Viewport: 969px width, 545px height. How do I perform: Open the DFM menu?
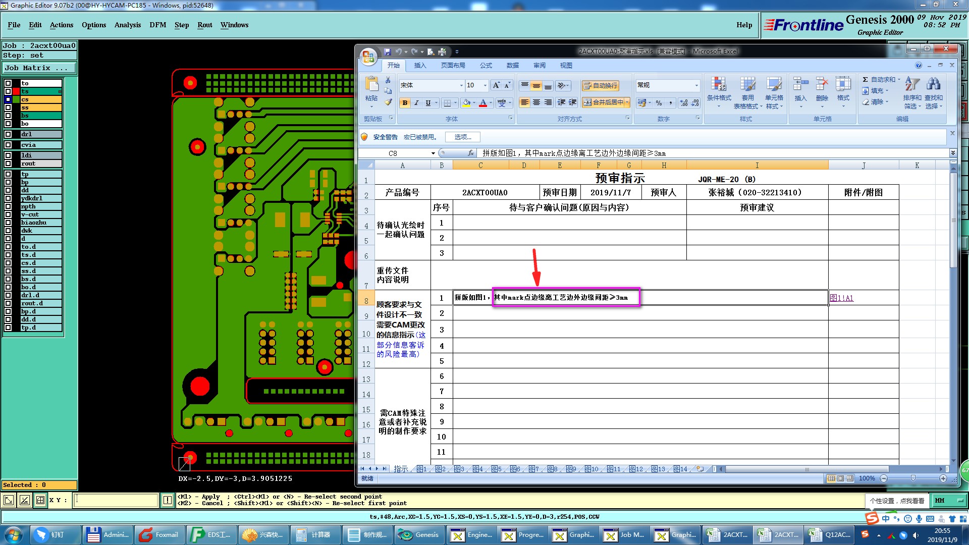click(157, 25)
